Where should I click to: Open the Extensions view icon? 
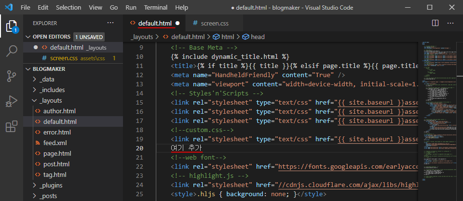[12, 126]
